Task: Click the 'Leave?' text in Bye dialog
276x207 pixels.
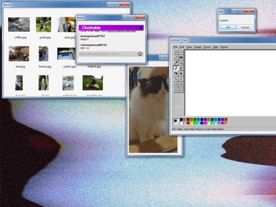Action: 224,20
